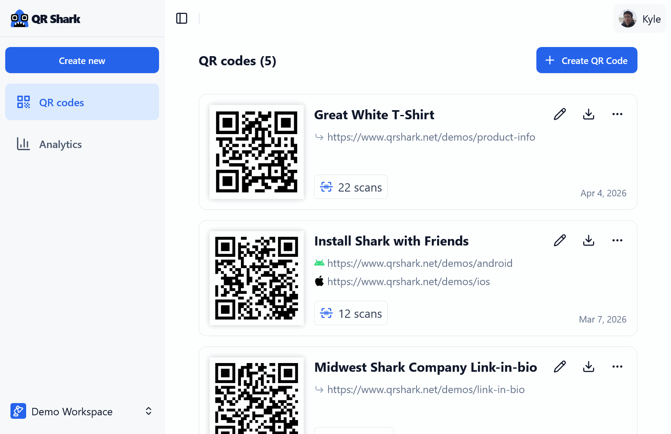Toggle the sidebar collapse control
The image size is (671, 434).
(x=182, y=18)
